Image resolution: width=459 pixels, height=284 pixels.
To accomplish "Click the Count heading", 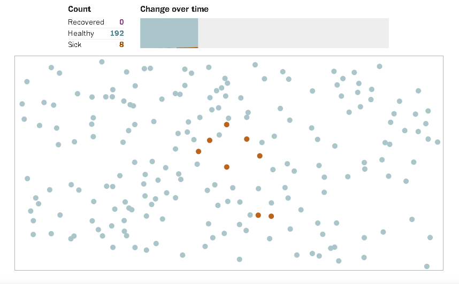I will pos(79,9).
